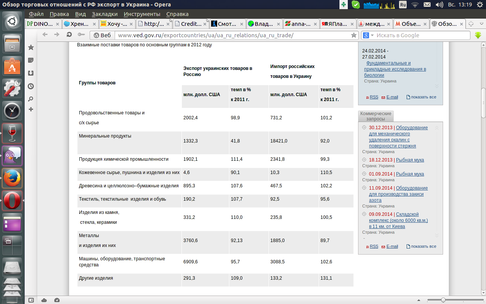The image size is (486, 304).
Task: Open the Инструменты menu
Action: pos(142,14)
